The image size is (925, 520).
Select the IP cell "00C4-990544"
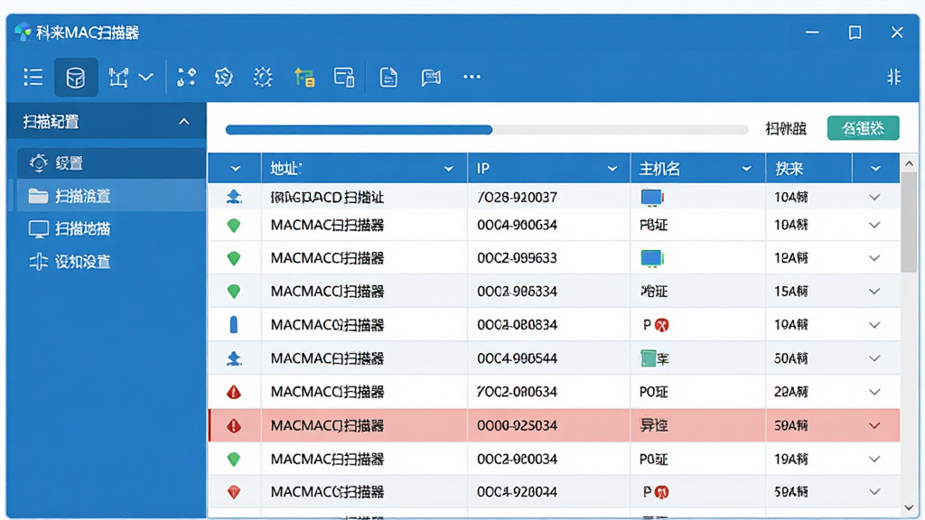518,358
